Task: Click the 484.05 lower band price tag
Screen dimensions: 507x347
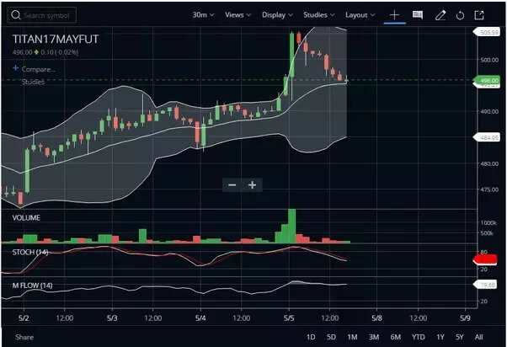Action: pos(487,137)
